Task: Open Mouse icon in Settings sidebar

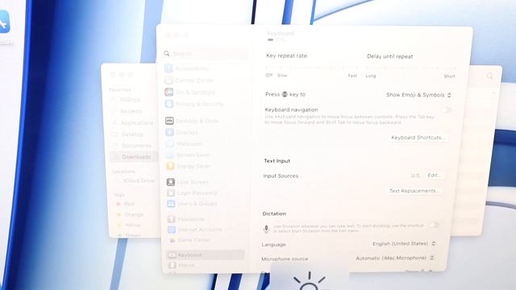Action: coord(173,265)
